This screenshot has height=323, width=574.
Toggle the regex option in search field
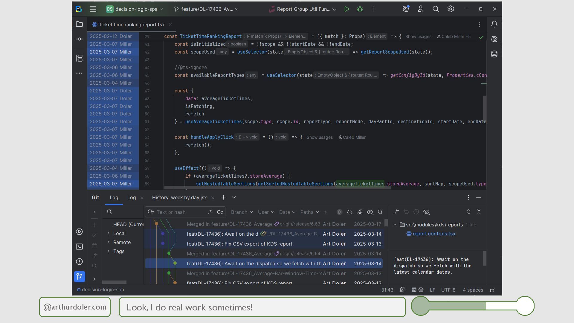point(210,212)
